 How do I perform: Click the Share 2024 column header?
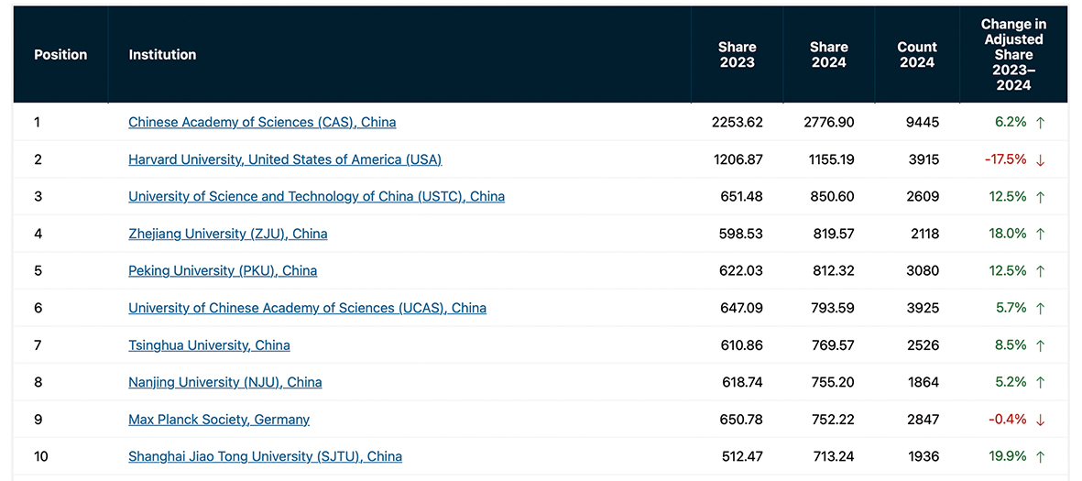pos(828,55)
